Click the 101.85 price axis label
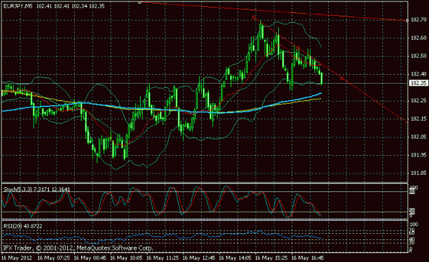The width and height of the screenshot is (429, 262). [x=419, y=173]
